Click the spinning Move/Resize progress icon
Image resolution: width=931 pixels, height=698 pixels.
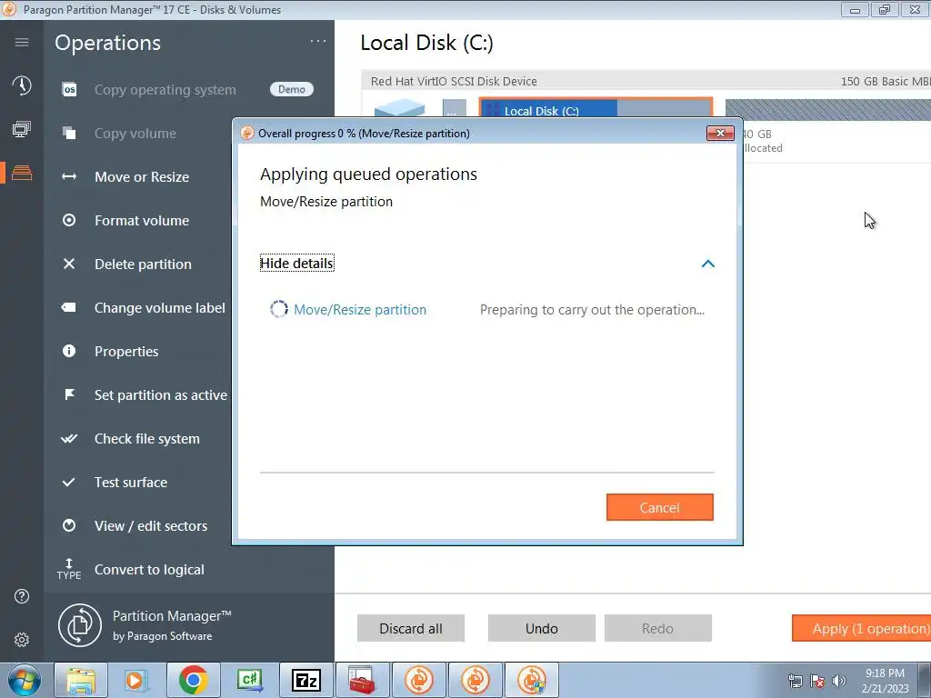click(279, 309)
